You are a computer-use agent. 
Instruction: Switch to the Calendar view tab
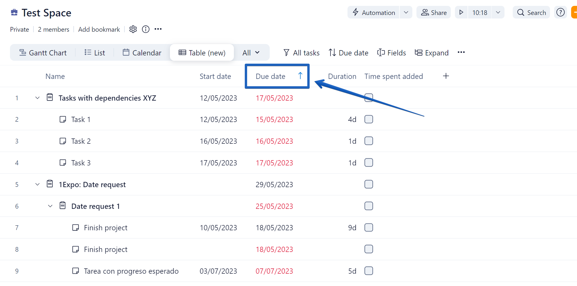(142, 53)
